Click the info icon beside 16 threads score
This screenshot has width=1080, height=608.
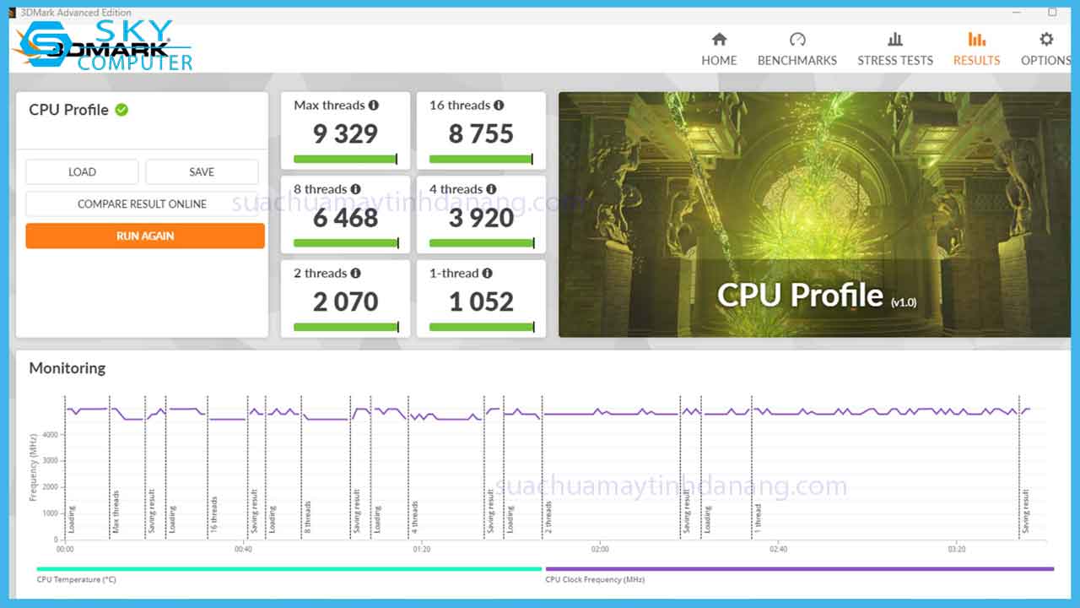[499, 105]
